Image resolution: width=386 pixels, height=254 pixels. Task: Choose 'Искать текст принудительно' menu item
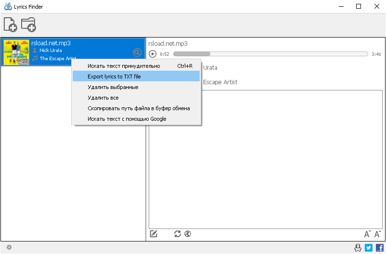coord(136,66)
